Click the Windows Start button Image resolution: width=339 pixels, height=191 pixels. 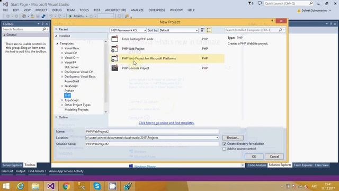coord(6,186)
